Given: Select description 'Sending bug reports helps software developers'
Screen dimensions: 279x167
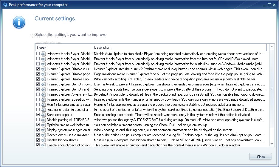Looking at the screenshot, I should click(179, 89).
